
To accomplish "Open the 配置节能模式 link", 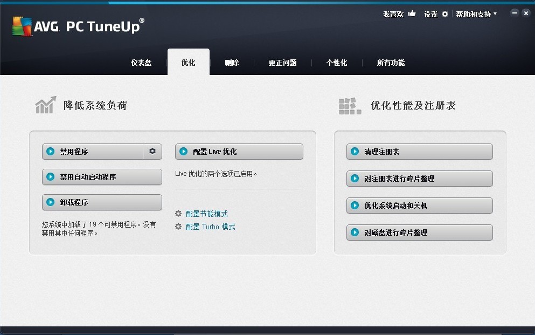I will tap(207, 214).
